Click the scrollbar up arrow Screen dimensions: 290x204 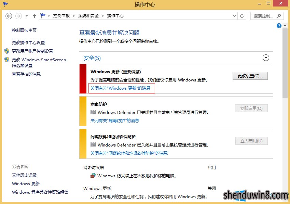pos(285,26)
